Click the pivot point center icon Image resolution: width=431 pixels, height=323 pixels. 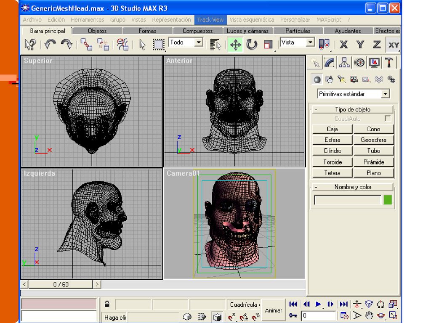324,44
